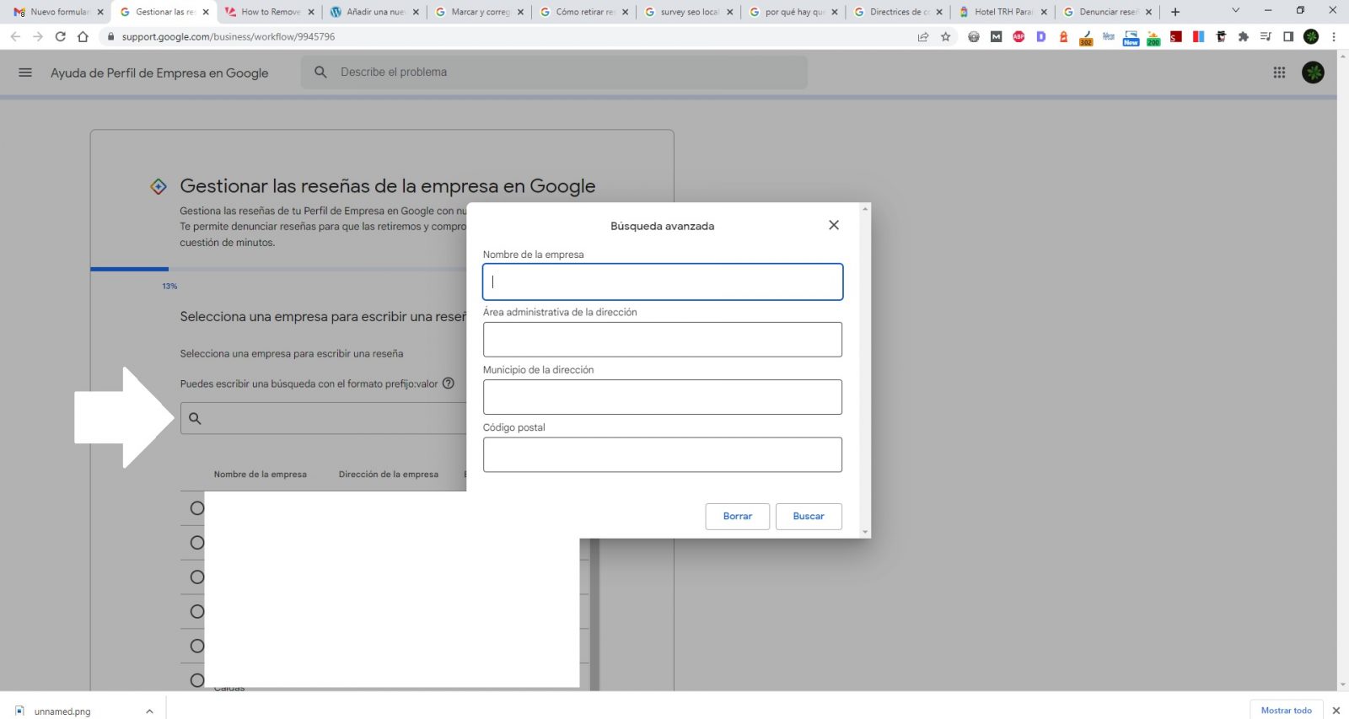Reload the page
1349x719 pixels.
pyautogui.click(x=60, y=37)
